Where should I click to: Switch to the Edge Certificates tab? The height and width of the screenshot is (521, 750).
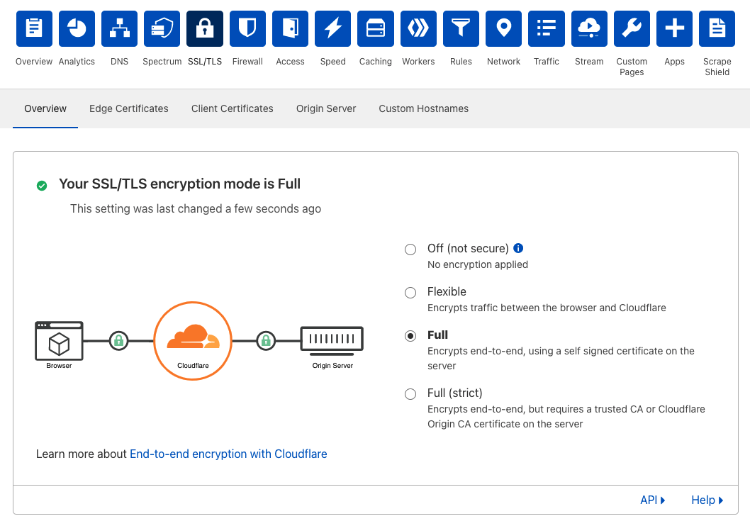coord(128,108)
